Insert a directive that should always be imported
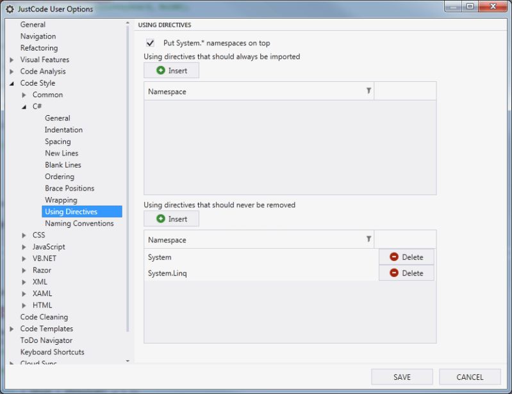Viewport: 512px width, 394px height. [x=172, y=70]
